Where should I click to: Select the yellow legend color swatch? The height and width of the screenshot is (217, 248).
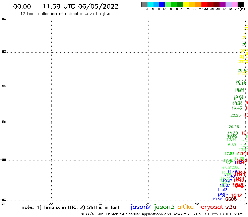[x=186, y=4]
